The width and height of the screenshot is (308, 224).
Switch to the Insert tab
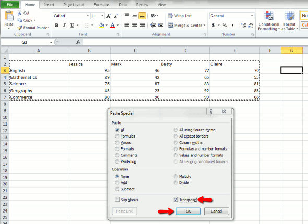(49, 5)
